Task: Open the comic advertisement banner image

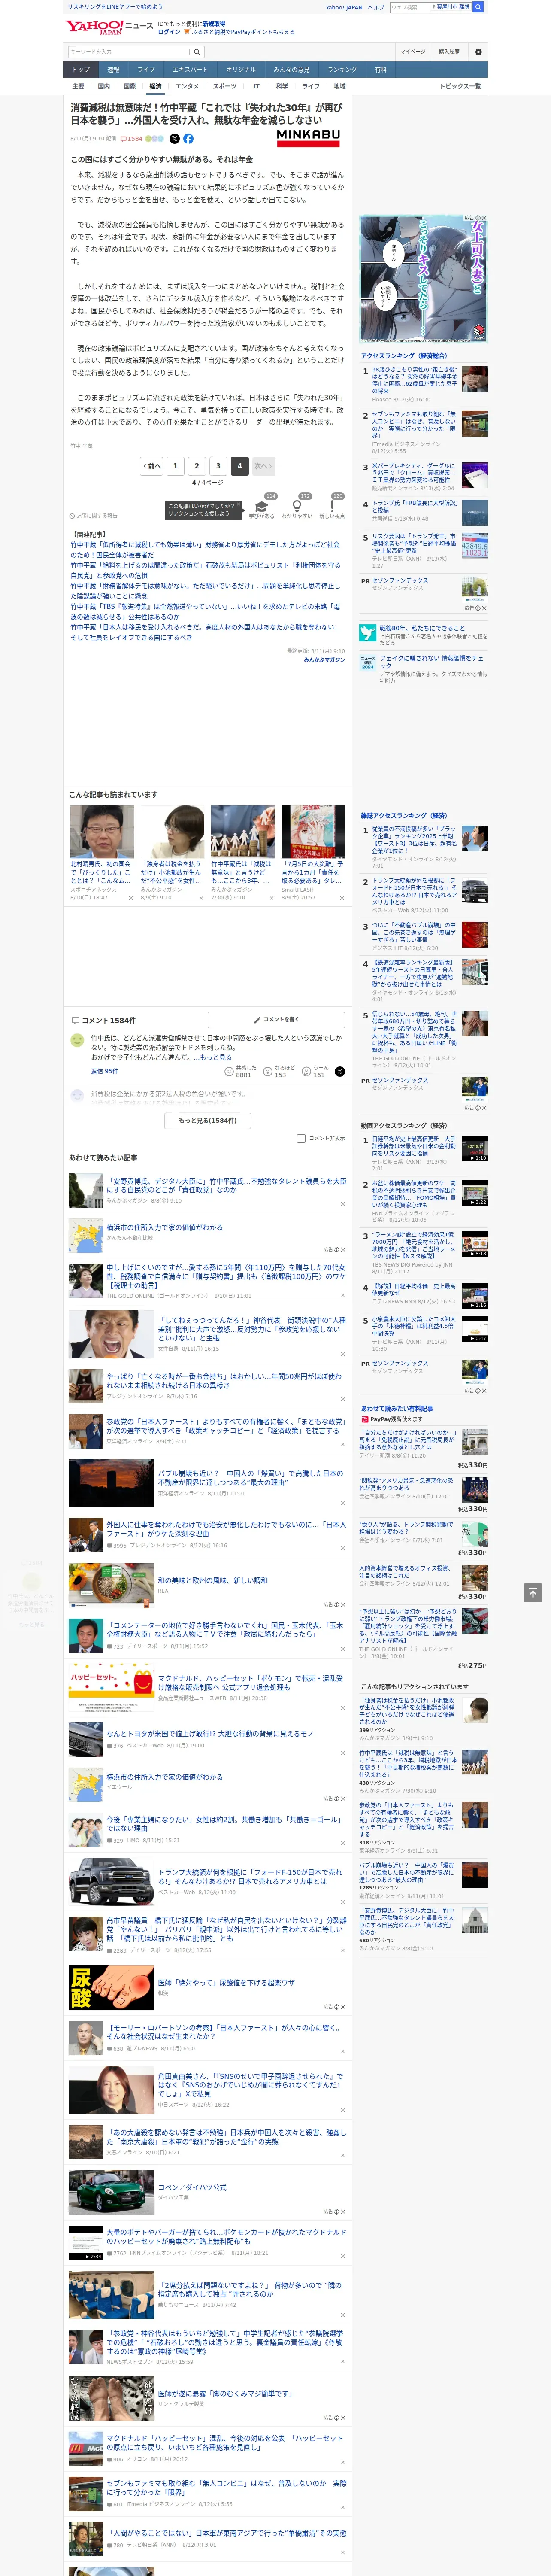Action: [424, 278]
